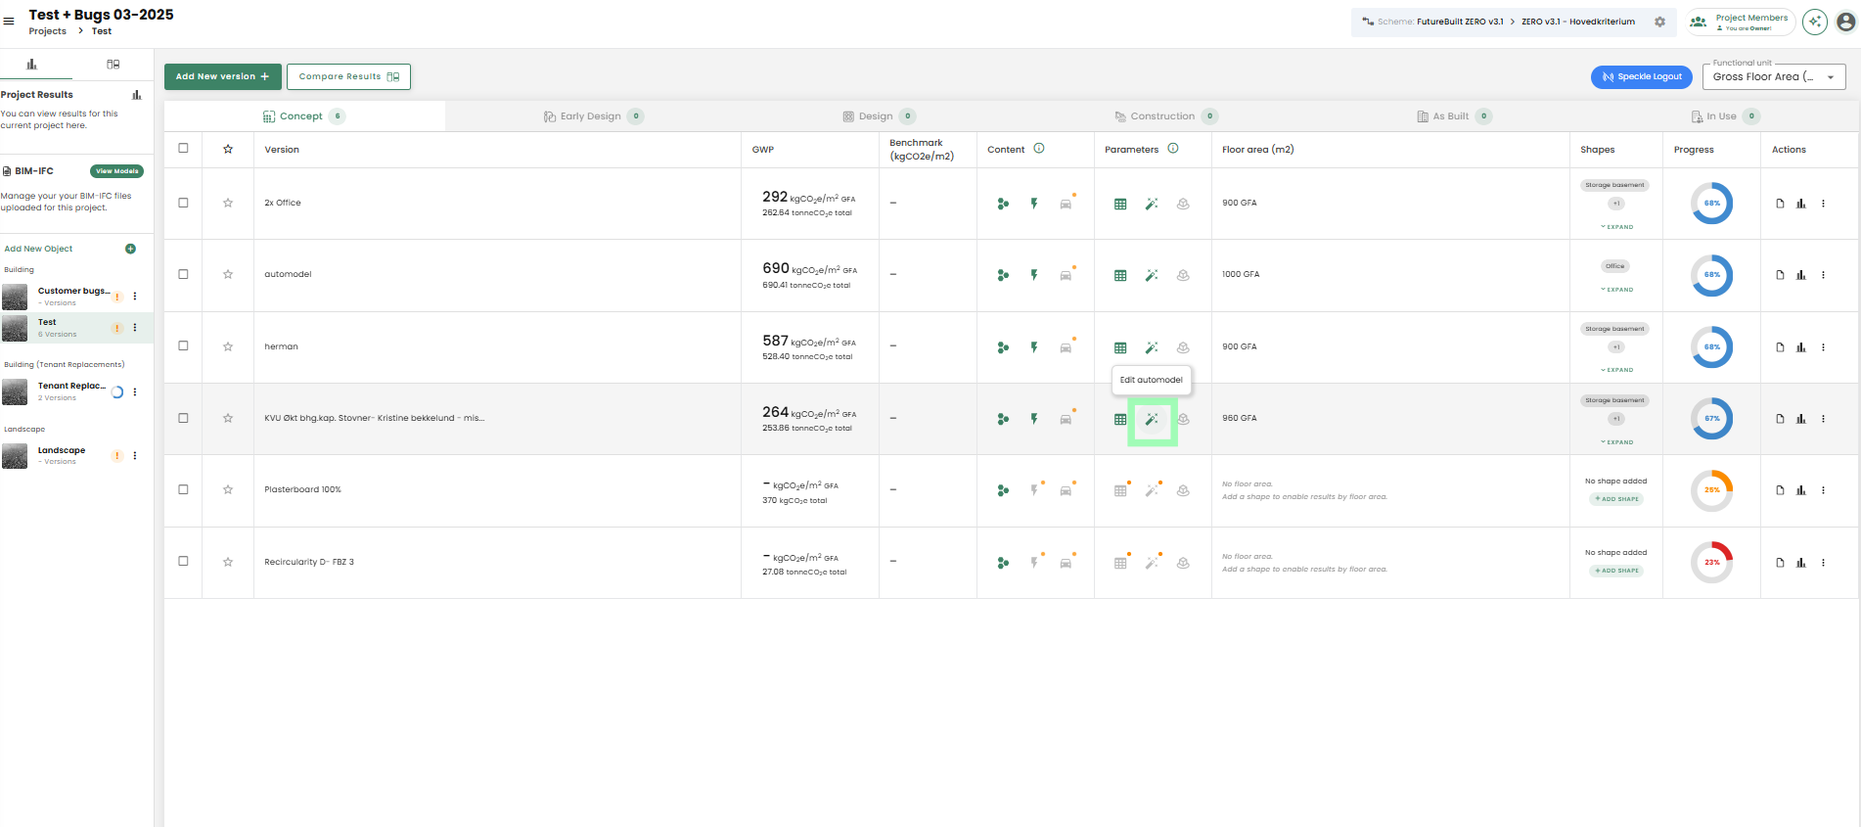Tick checkbox for 2x Office version
The width and height of the screenshot is (1861, 827).
click(x=183, y=203)
